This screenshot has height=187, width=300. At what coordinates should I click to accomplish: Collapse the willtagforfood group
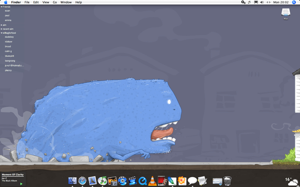pos(1,33)
